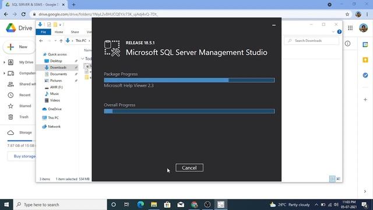373x210 pixels.
Task: Get add-ons plus icon in Drive
Action: tap(365, 100)
